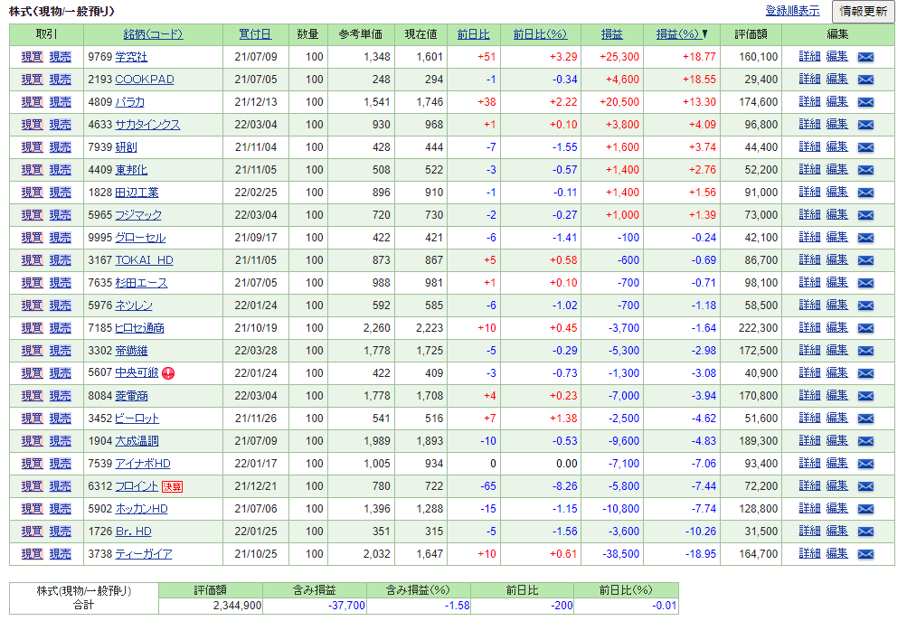Sort by the 損益 column header
Image resolution: width=907 pixels, height=621 pixels.
pyautogui.click(x=611, y=34)
